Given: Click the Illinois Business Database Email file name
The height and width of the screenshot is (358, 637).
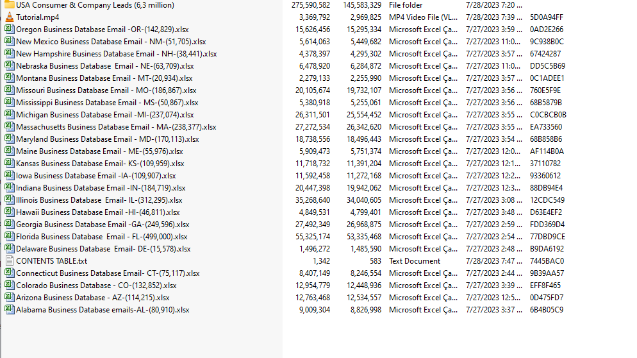Looking at the screenshot, I should [99, 200].
